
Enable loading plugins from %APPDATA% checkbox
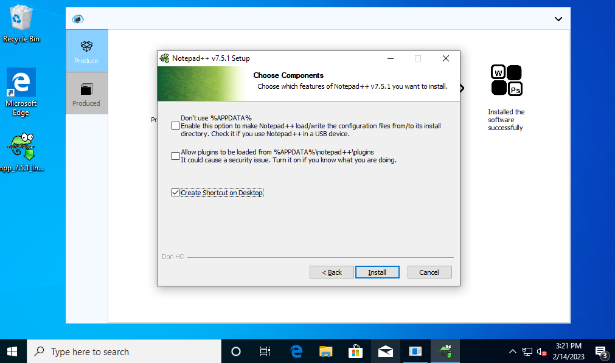(175, 156)
